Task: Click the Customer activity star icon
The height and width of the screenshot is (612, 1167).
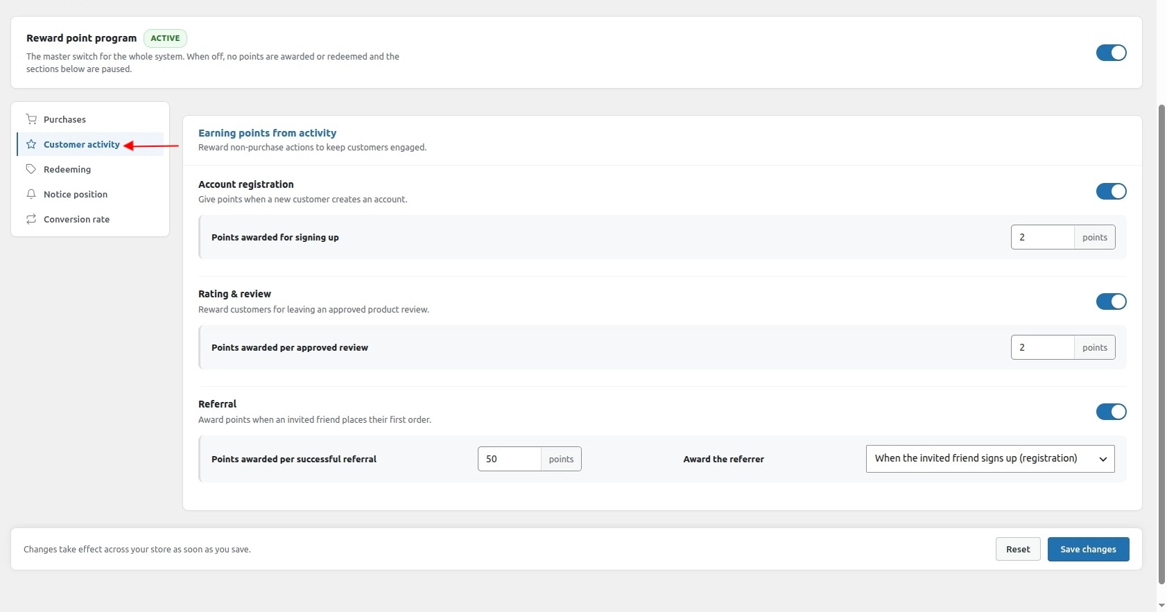Action: (31, 144)
